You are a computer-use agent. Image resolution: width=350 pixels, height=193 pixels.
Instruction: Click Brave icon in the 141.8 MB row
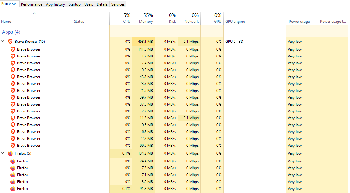point(13,49)
